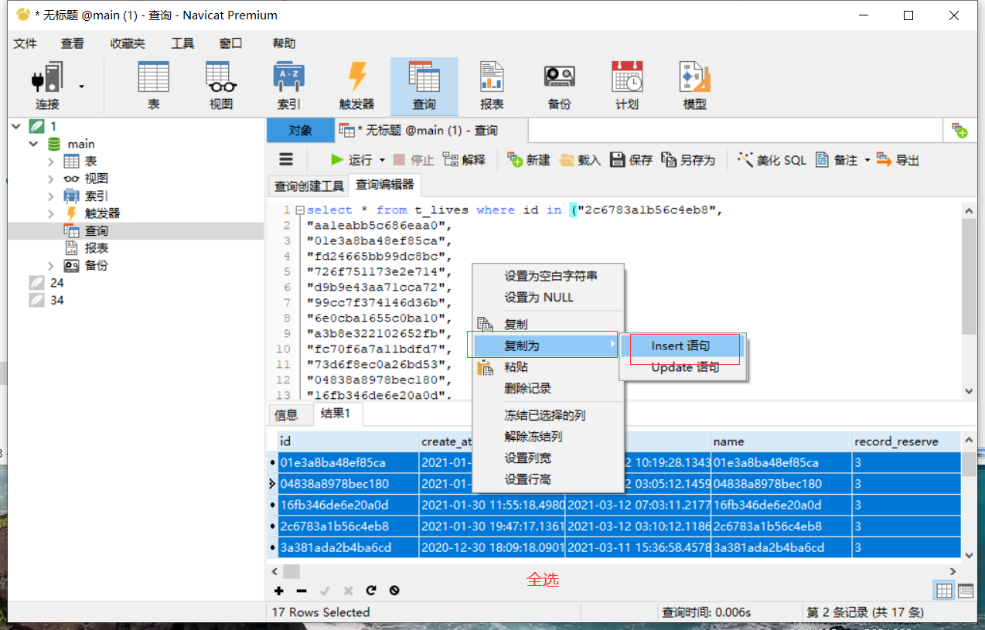Switch to form view icon

coord(965,591)
